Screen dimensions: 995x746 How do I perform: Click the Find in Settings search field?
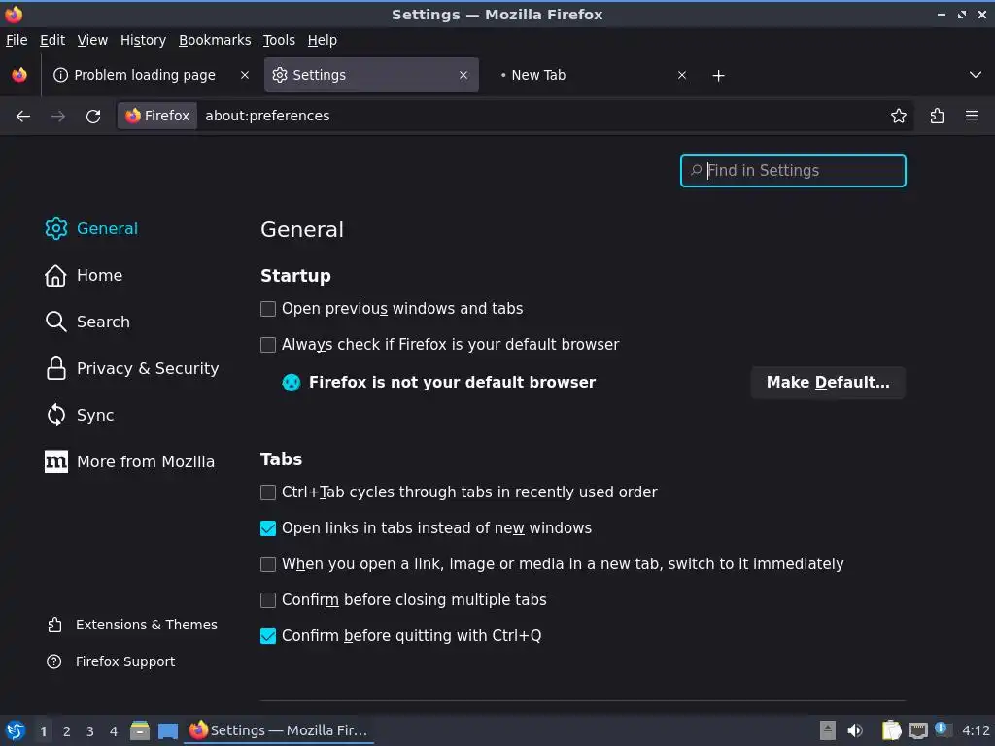pyautogui.click(x=793, y=171)
